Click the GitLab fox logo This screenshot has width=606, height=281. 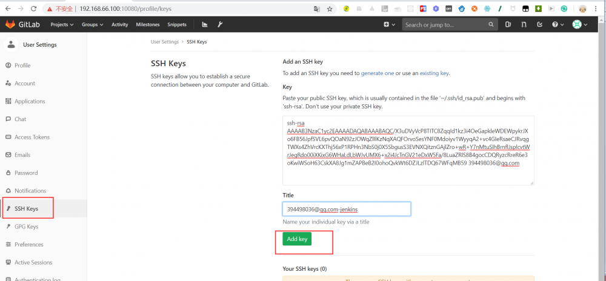(10, 24)
